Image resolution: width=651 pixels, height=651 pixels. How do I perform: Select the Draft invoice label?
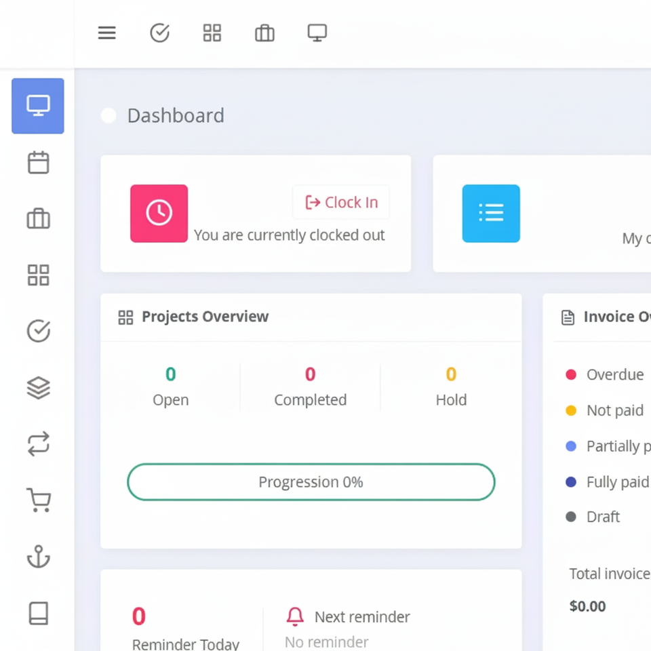pyautogui.click(x=603, y=517)
